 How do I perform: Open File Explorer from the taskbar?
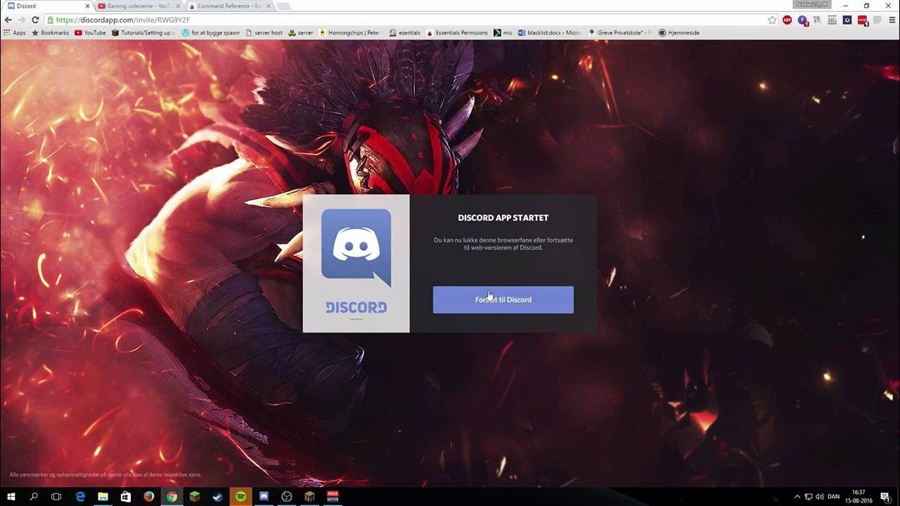[103, 496]
